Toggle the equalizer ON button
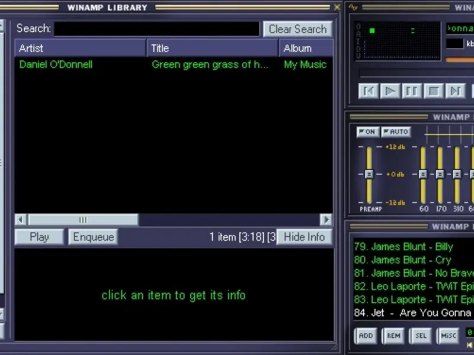The height and width of the screenshot is (355, 474). [367, 132]
